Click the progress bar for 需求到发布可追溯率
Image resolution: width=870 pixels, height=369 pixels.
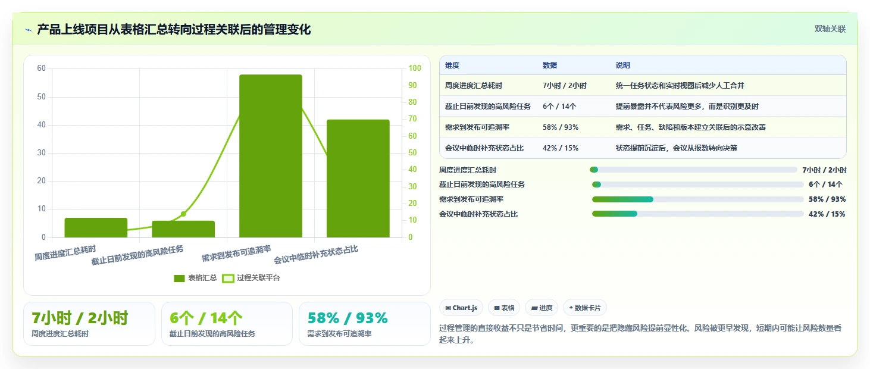coord(698,199)
